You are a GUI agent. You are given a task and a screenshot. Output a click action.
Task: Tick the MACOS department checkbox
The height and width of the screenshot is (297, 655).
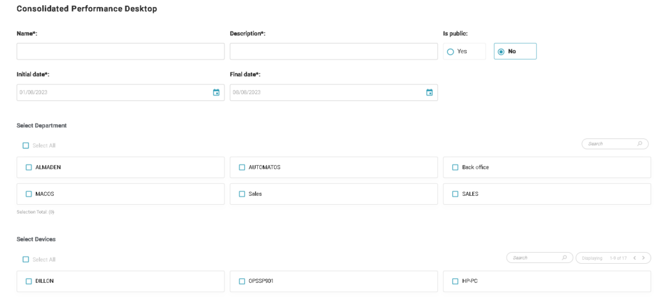[x=28, y=194]
